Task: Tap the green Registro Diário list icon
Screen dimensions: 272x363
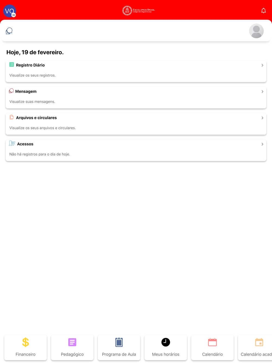Action: pyautogui.click(x=11, y=64)
